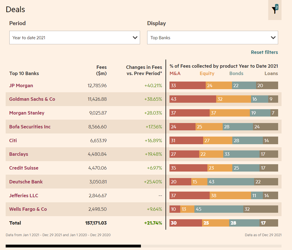Select Barclays in the banks table
292x250 pixels.
[19, 154]
